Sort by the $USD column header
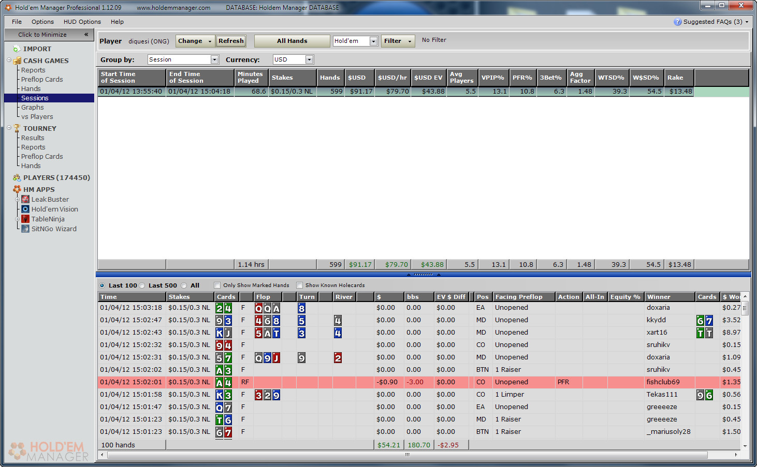Image resolution: width=757 pixels, height=467 pixels. (359, 78)
